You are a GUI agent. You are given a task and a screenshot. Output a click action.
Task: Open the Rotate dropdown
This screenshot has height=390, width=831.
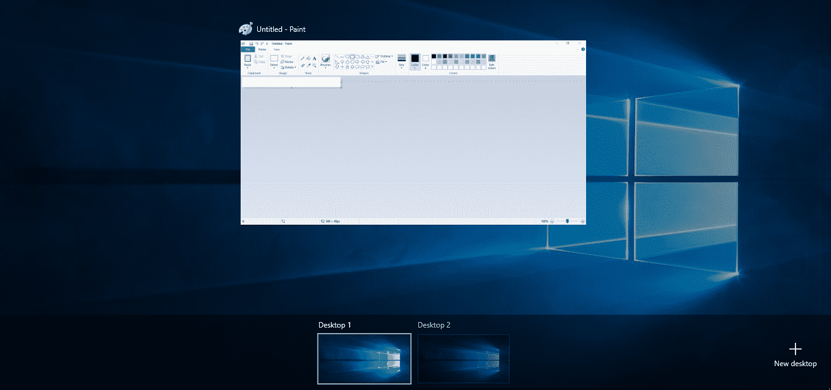[288, 67]
